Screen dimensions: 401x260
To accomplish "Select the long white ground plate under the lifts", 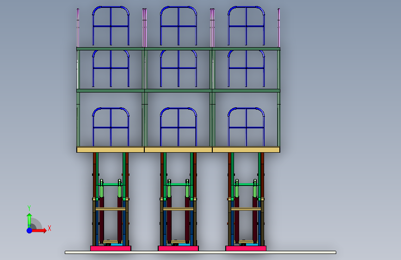I will click(201, 252).
